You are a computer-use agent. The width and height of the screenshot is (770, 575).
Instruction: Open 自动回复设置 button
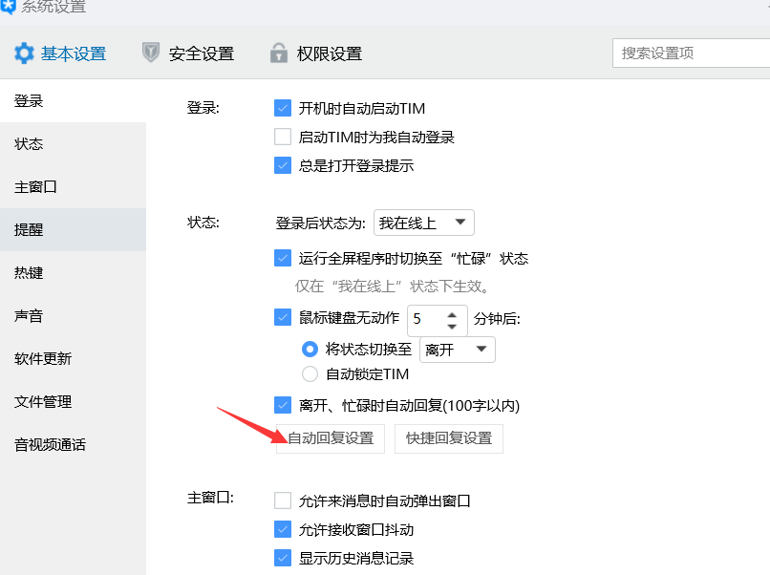(x=331, y=438)
